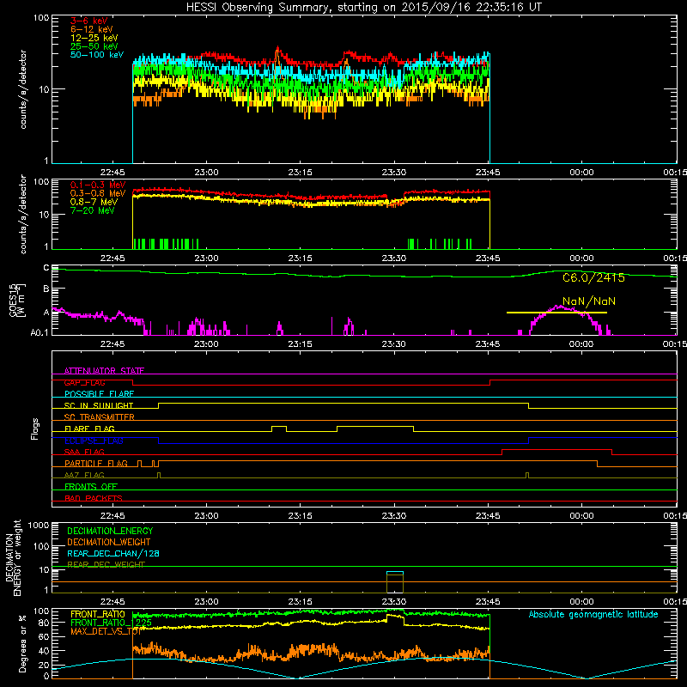Click the 23:45 tick label under decimation panel
The width and height of the screenshot is (687, 687).
[x=488, y=602]
